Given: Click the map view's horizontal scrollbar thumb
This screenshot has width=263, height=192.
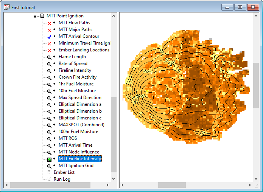Looking at the screenshot, I should click(172, 185).
